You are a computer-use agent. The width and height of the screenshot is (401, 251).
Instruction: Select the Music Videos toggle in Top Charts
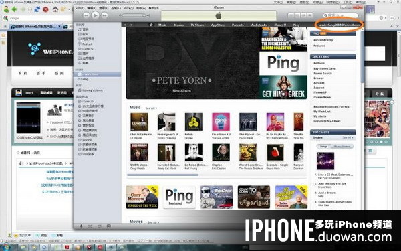click(342, 147)
